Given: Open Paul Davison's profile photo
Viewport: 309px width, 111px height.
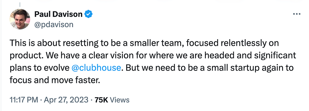Looking at the screenshot, I should point(20,19).
